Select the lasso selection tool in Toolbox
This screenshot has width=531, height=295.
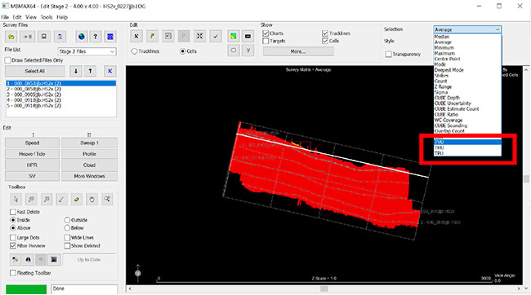(x=31, y=200)
